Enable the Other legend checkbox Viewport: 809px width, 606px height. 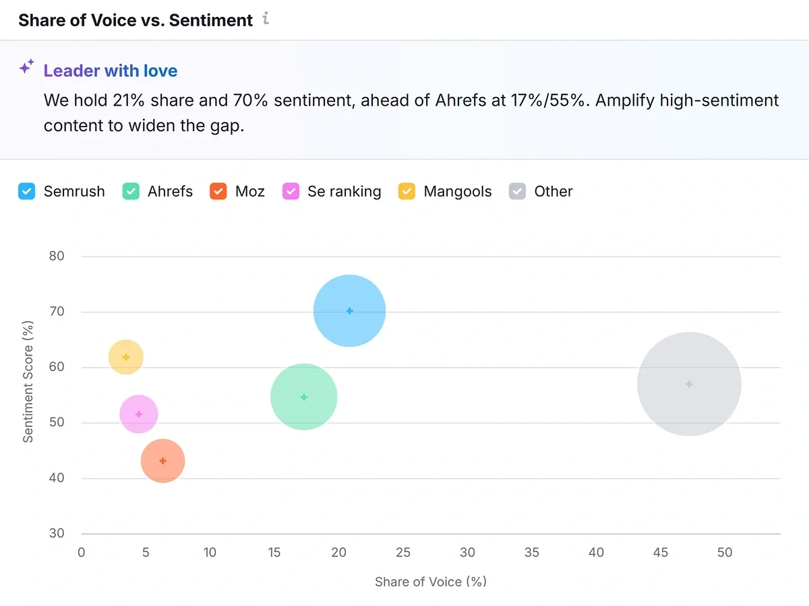(x=516, y=191)
